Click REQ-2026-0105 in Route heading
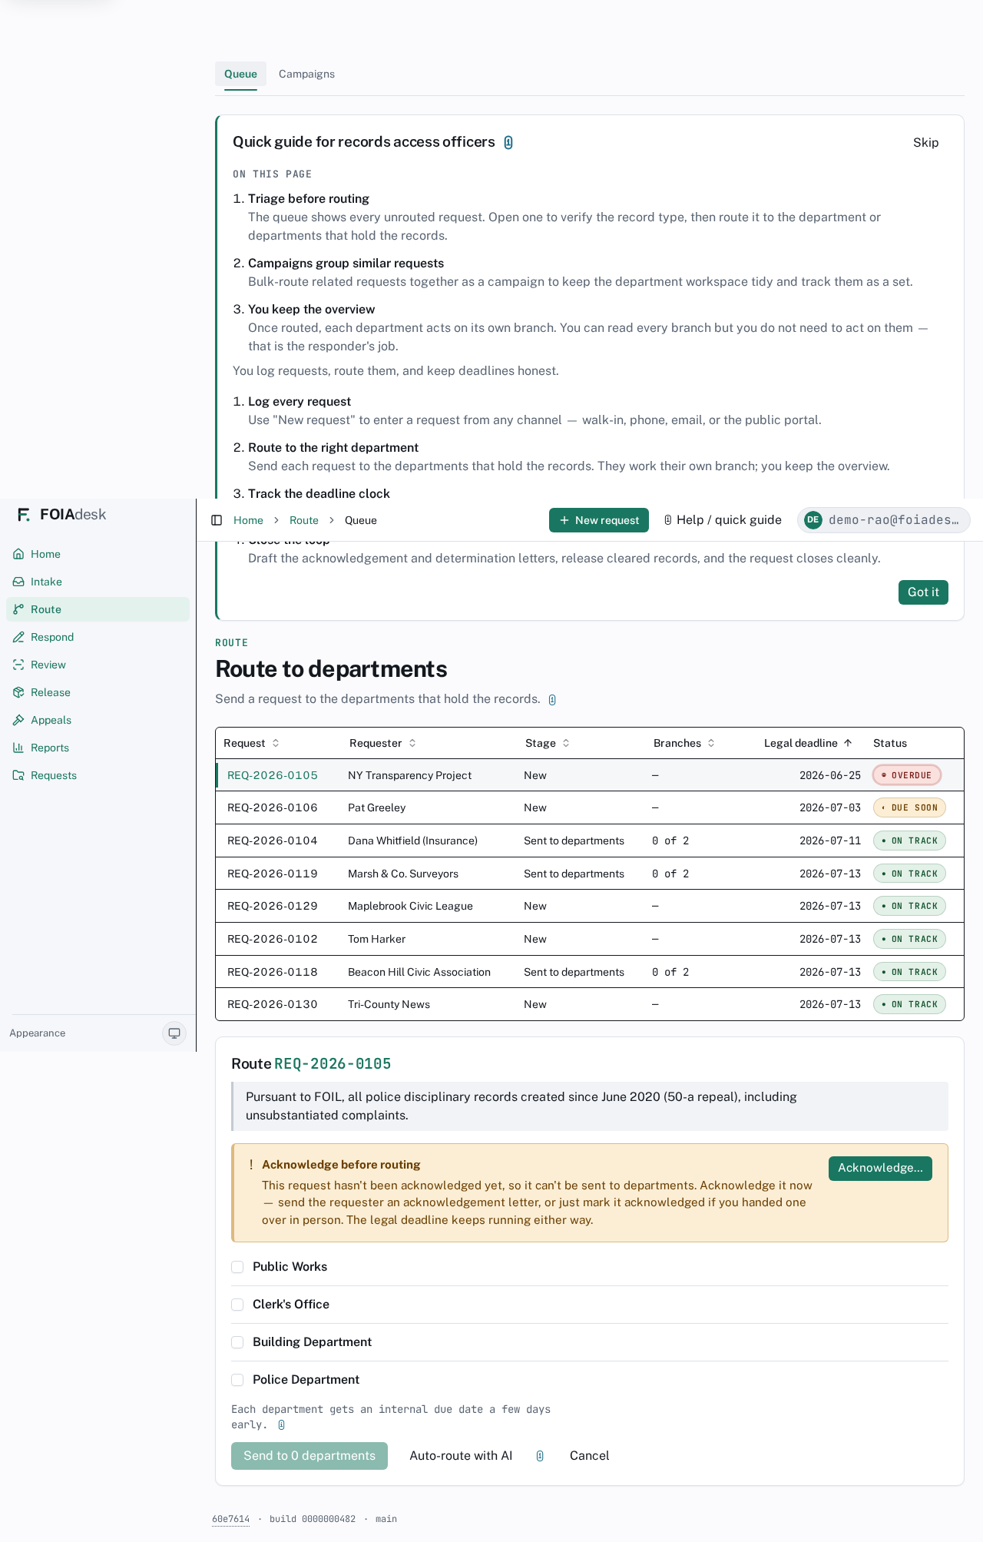The height and width of the screenshot is (1542, 983). click(x=333, y=1064)
